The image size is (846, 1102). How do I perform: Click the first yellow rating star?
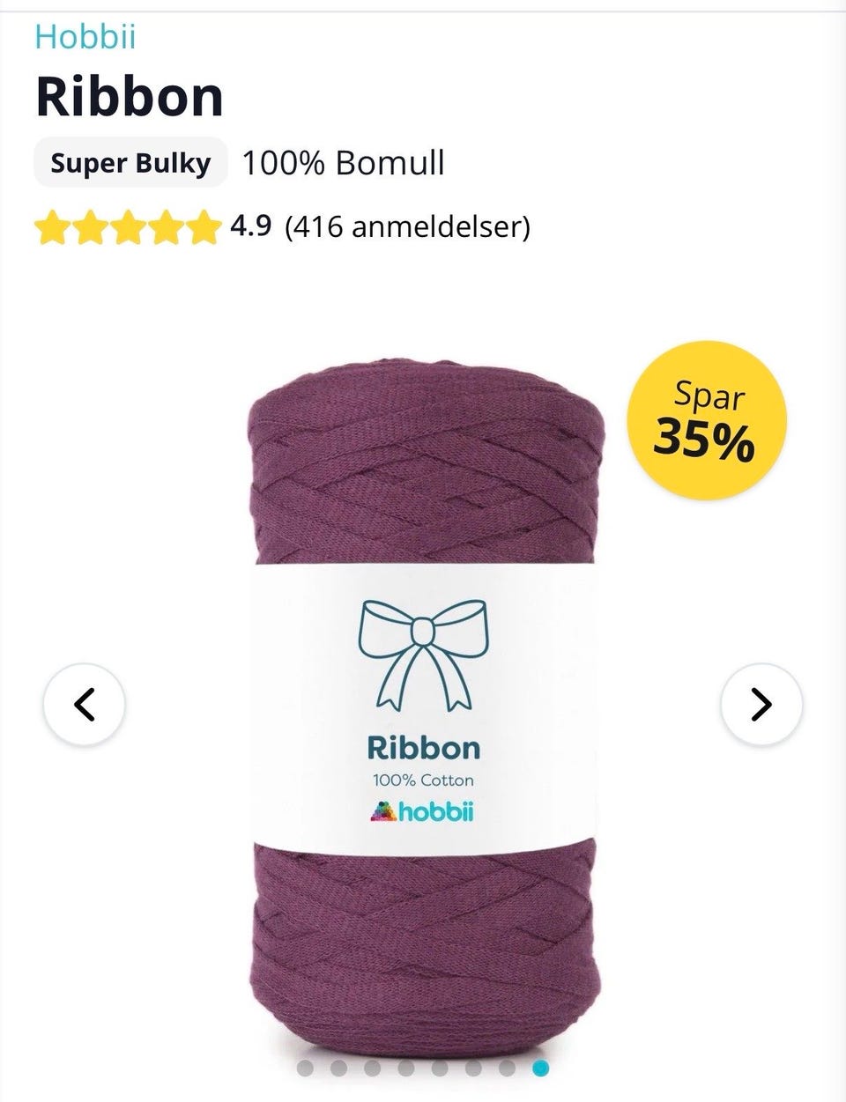(x=52, y=227)
